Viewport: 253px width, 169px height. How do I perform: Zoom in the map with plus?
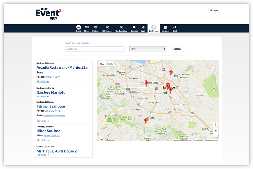tap(216, 131)
